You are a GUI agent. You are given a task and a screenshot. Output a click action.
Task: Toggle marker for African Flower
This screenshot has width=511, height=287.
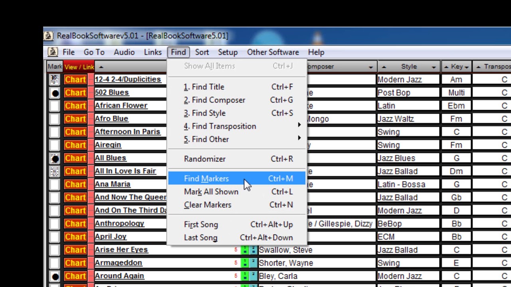pos(55,106)
